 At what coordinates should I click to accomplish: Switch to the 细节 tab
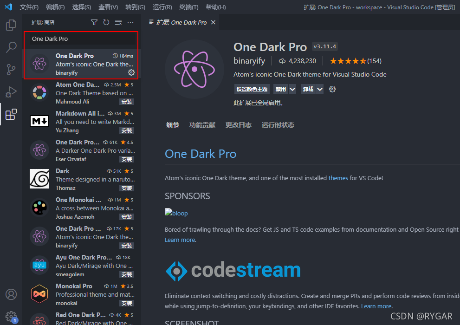(173, 125)
